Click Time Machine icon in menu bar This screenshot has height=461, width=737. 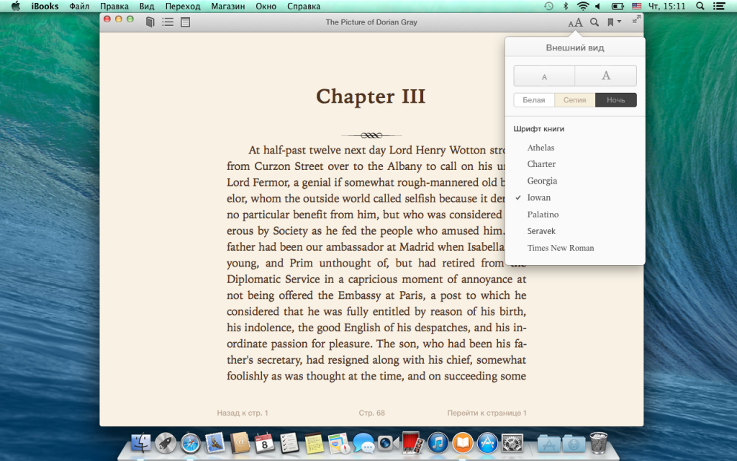(548, 6)
